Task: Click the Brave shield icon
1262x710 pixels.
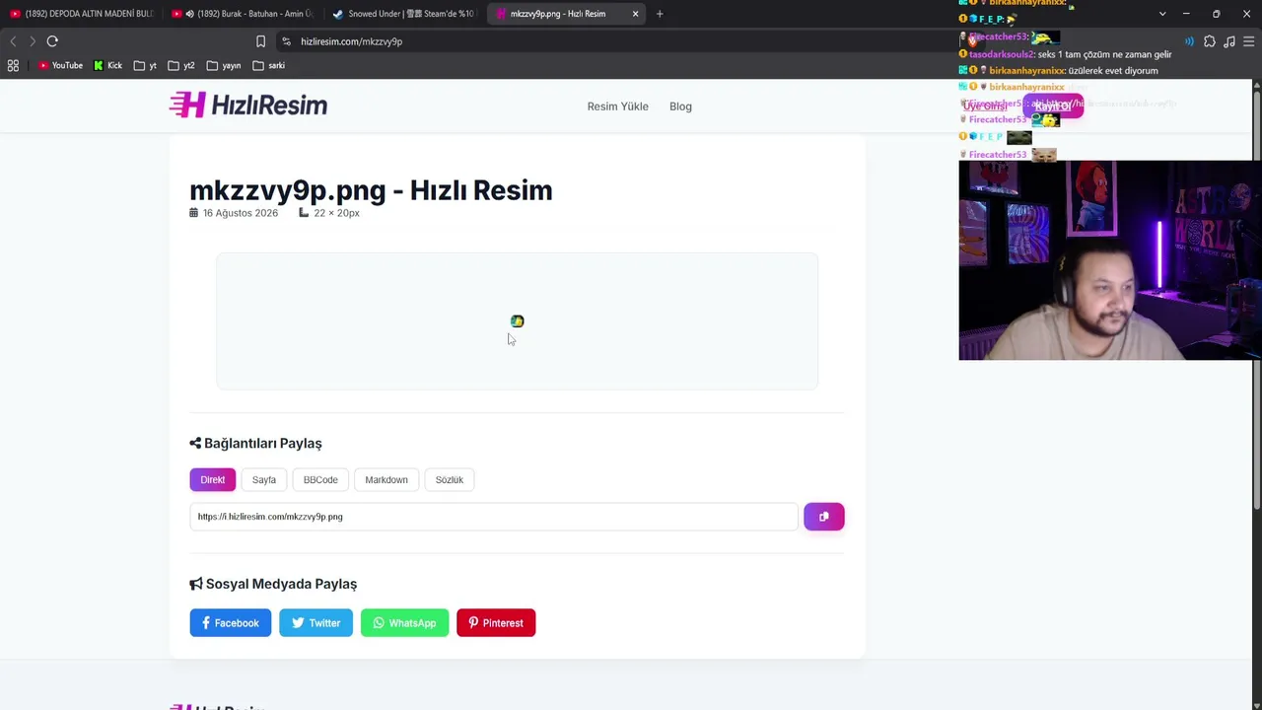Action: pos(971,41)
